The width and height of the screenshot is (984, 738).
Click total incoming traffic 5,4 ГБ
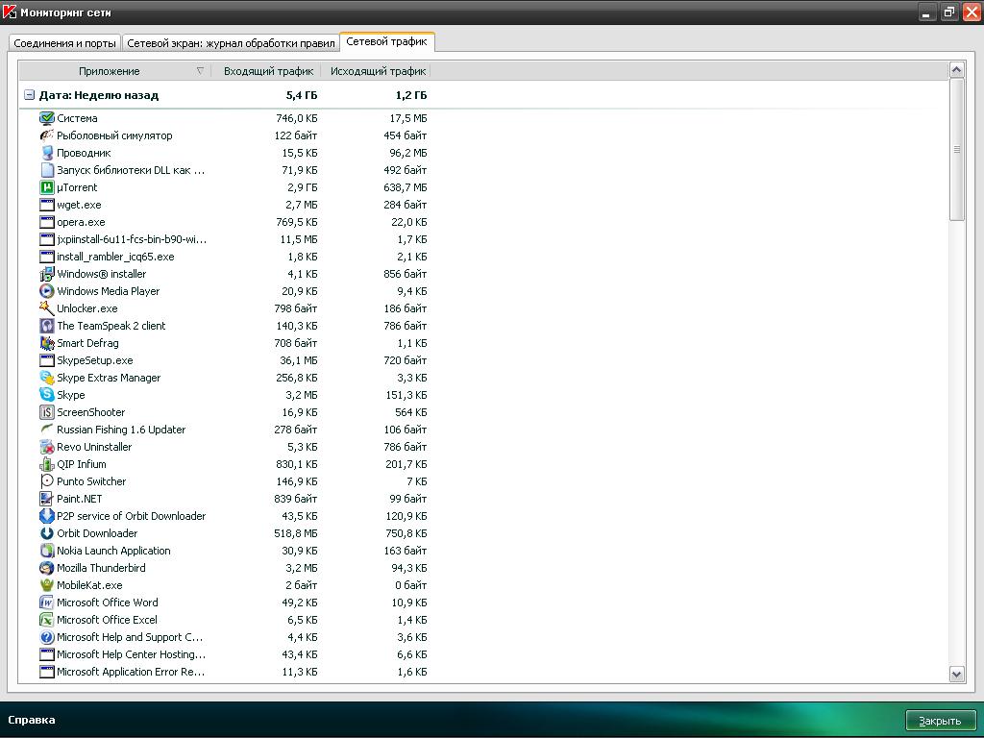302,95
